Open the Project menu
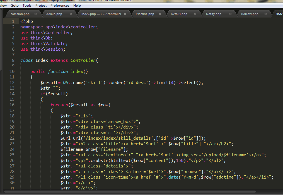 (x=41, y=5)
